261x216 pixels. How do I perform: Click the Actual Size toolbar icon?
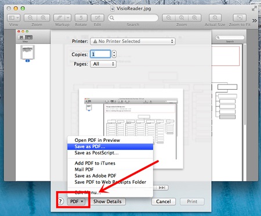click(x=215, y=18)
